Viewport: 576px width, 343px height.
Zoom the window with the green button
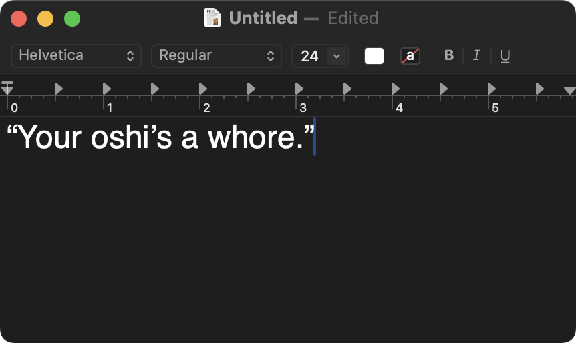[x=72, y=19]
